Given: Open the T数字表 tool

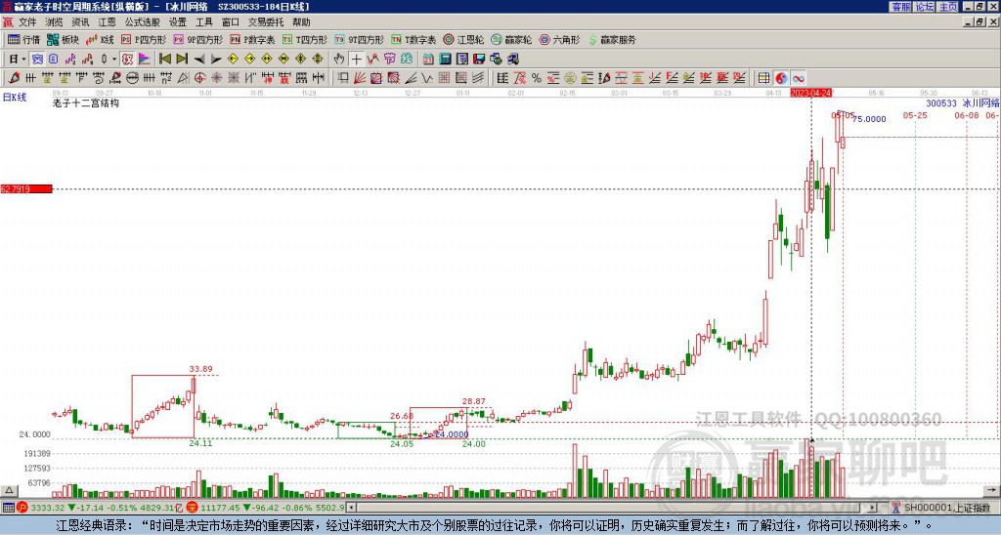Looking at the screenshot, I should [413, 39].
